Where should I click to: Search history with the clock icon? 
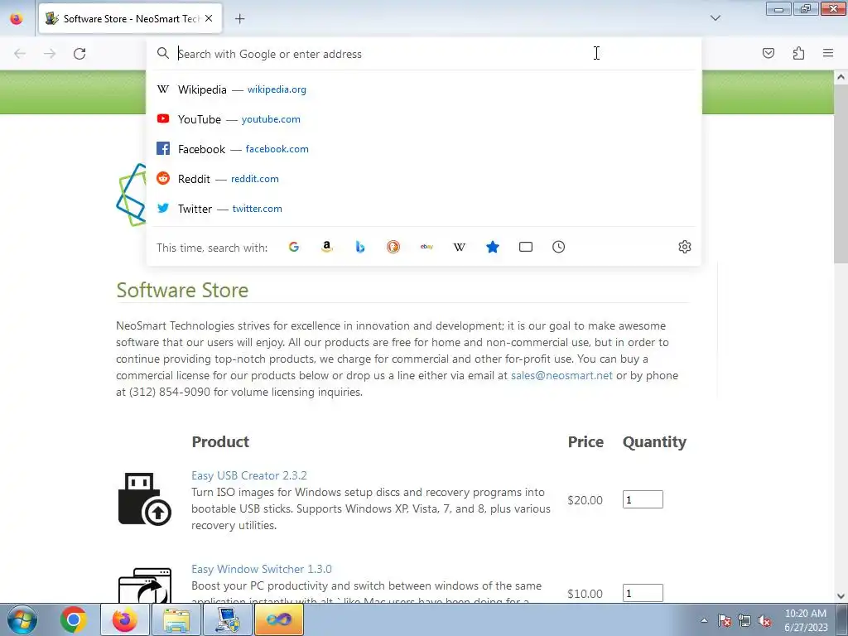click(559, 247)
